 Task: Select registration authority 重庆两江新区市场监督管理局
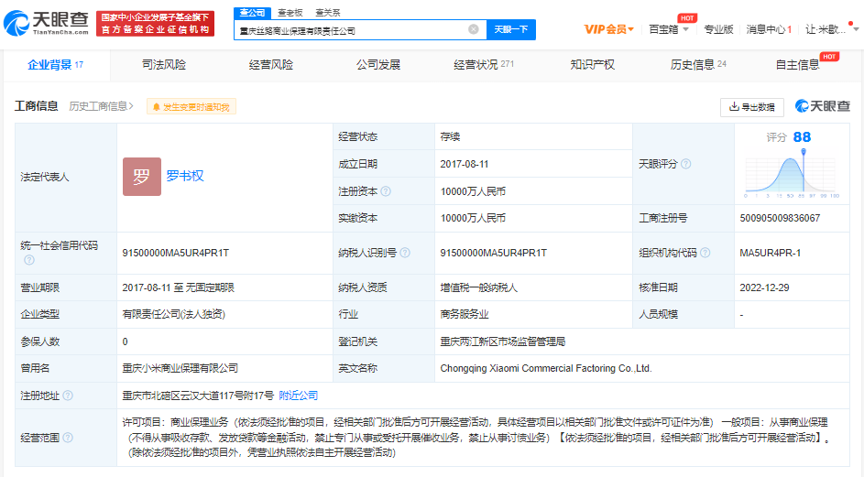502,341
